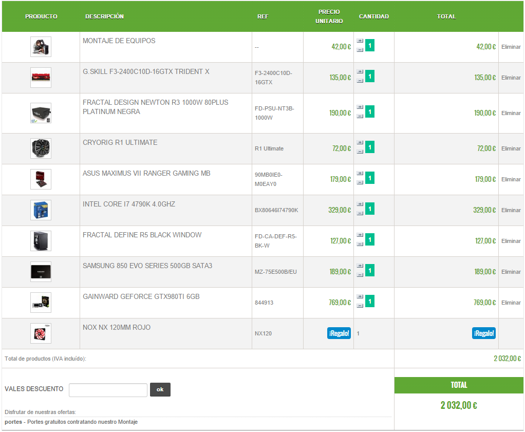The image size is (525, 432).
Task: Click reference text MZ-75E500B/EU
Action: [x=275, y=272]
